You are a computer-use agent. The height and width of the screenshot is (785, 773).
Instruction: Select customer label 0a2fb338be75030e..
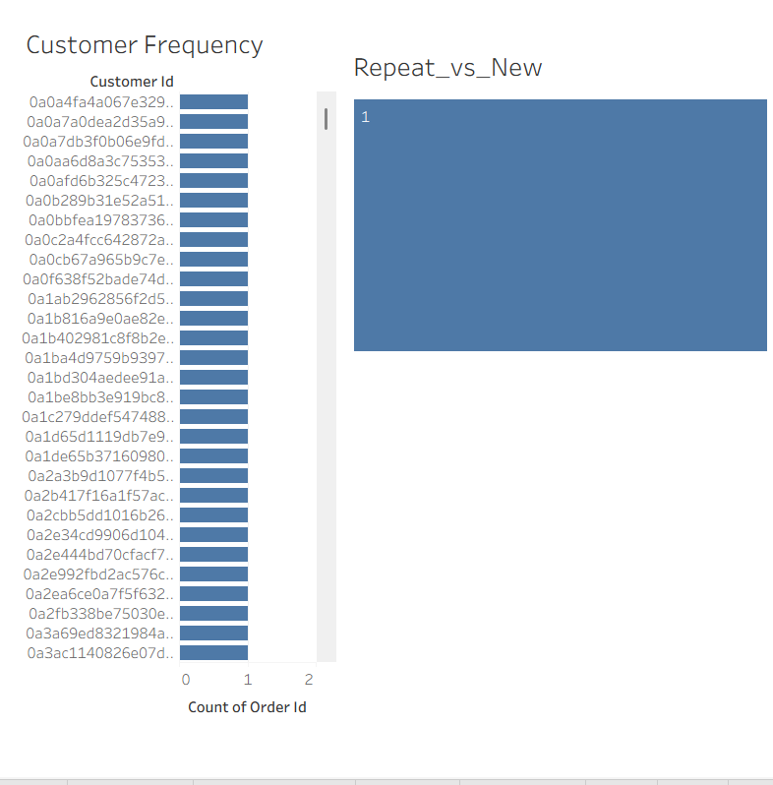click(101, 614)
